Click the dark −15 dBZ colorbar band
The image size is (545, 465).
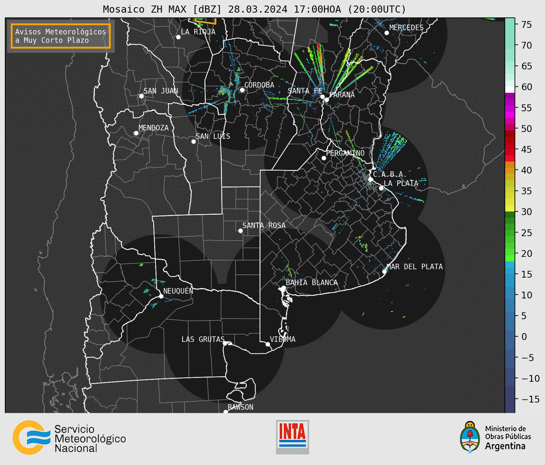[510, 399]
